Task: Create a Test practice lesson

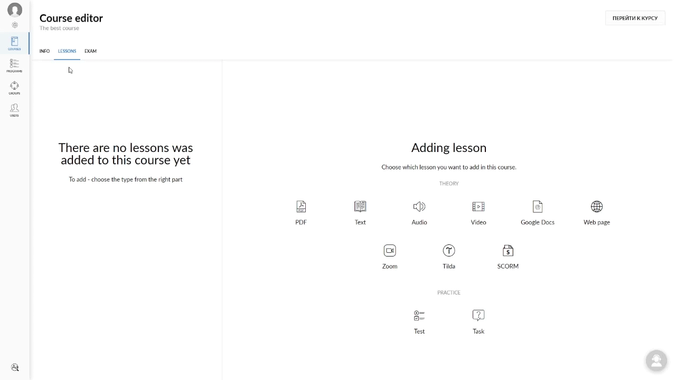Action: tap(419, 316)
